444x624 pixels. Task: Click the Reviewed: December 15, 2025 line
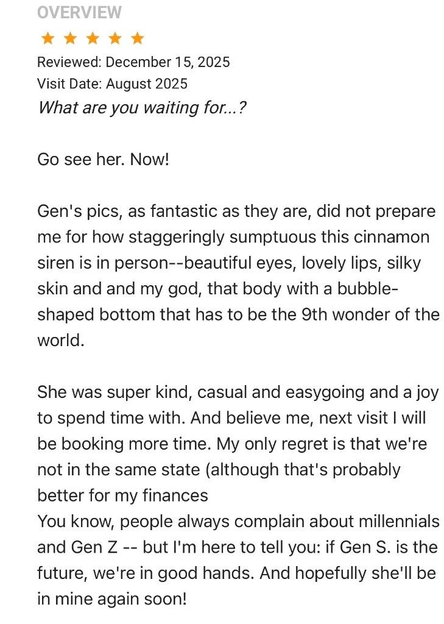(133, 62)
